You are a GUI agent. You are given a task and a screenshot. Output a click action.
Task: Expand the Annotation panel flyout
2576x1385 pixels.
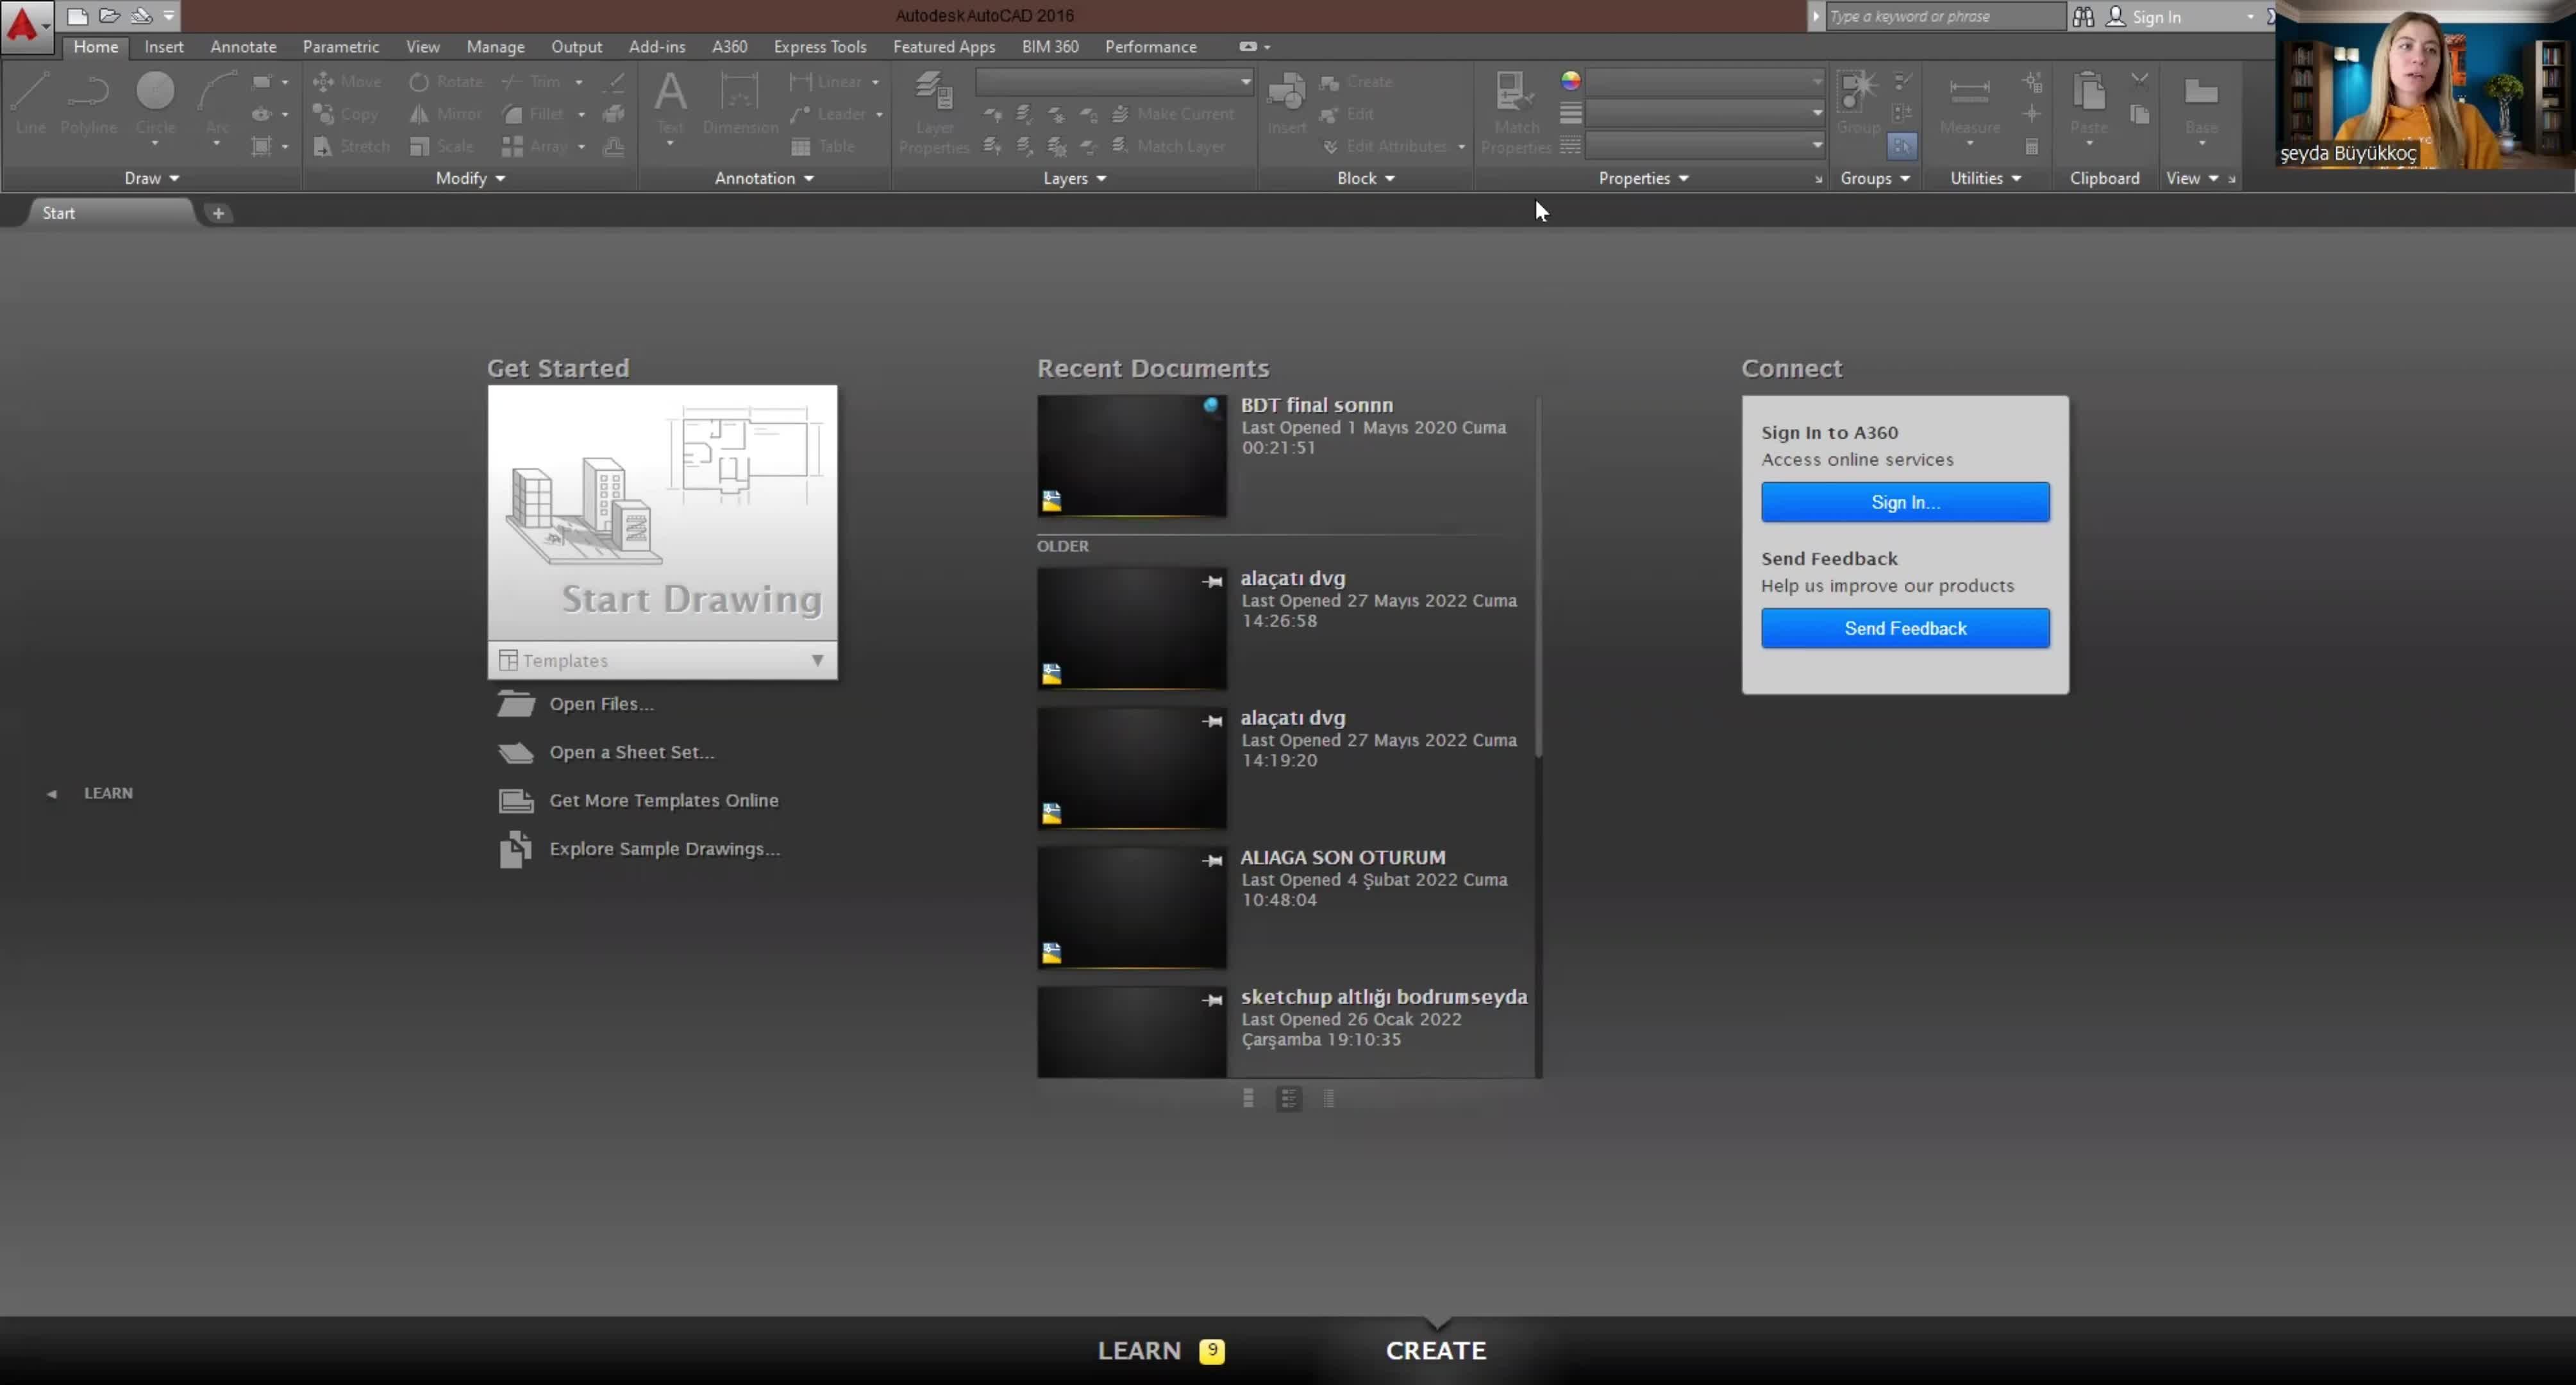pyautogui.click(x=764, y=178)
